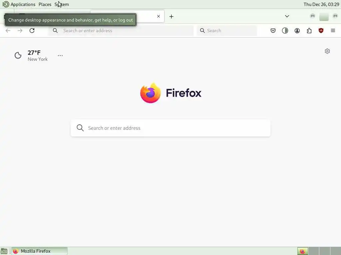
Task: Open the Pocket save icon
Action: click(x=273, y=31)
